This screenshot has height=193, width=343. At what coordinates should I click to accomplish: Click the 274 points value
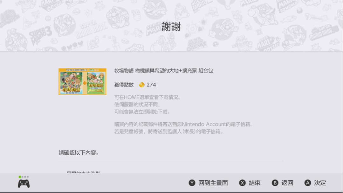coord(151,85)
